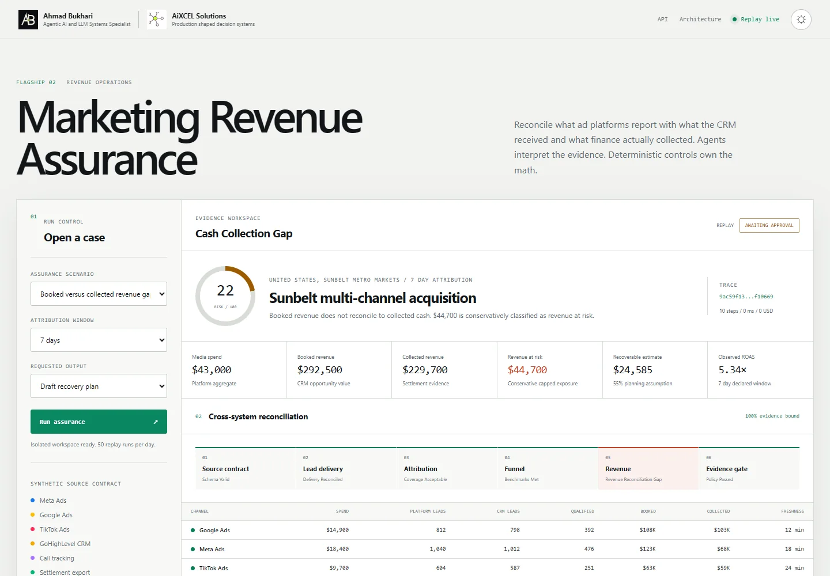Screen dimensions: 830x576
Task: Click the blue Meta Ads source dot
Action: [x=33, y=501]
